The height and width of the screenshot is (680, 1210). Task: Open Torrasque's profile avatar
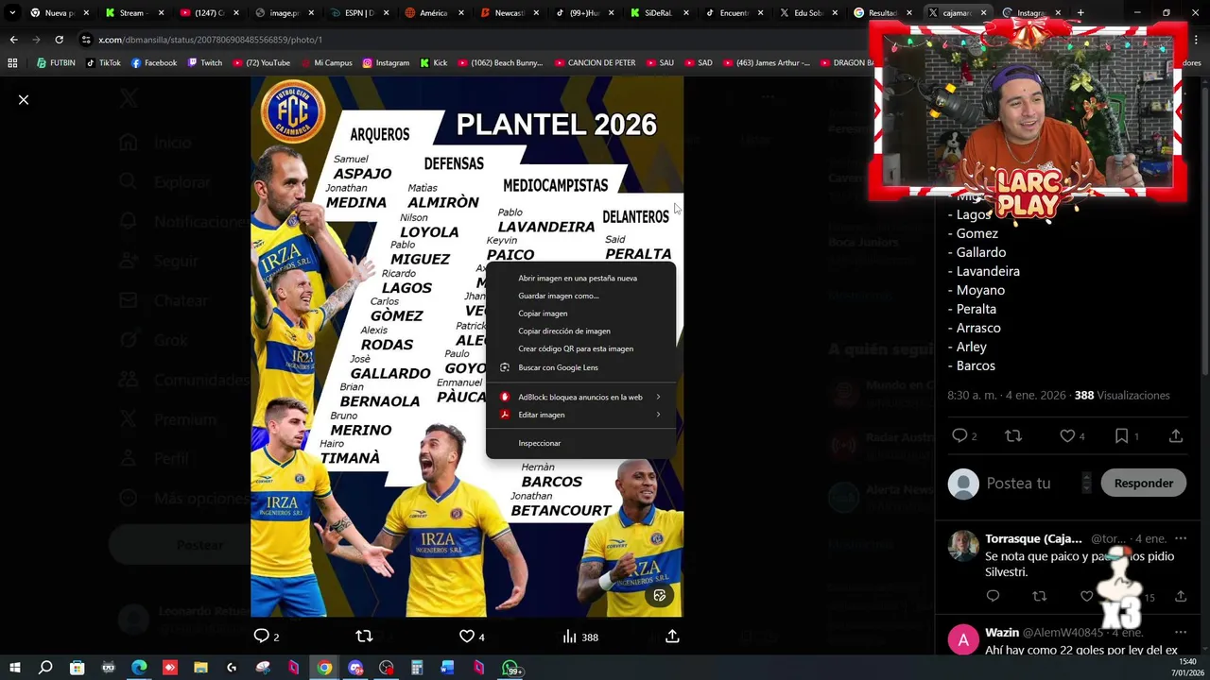963,546
